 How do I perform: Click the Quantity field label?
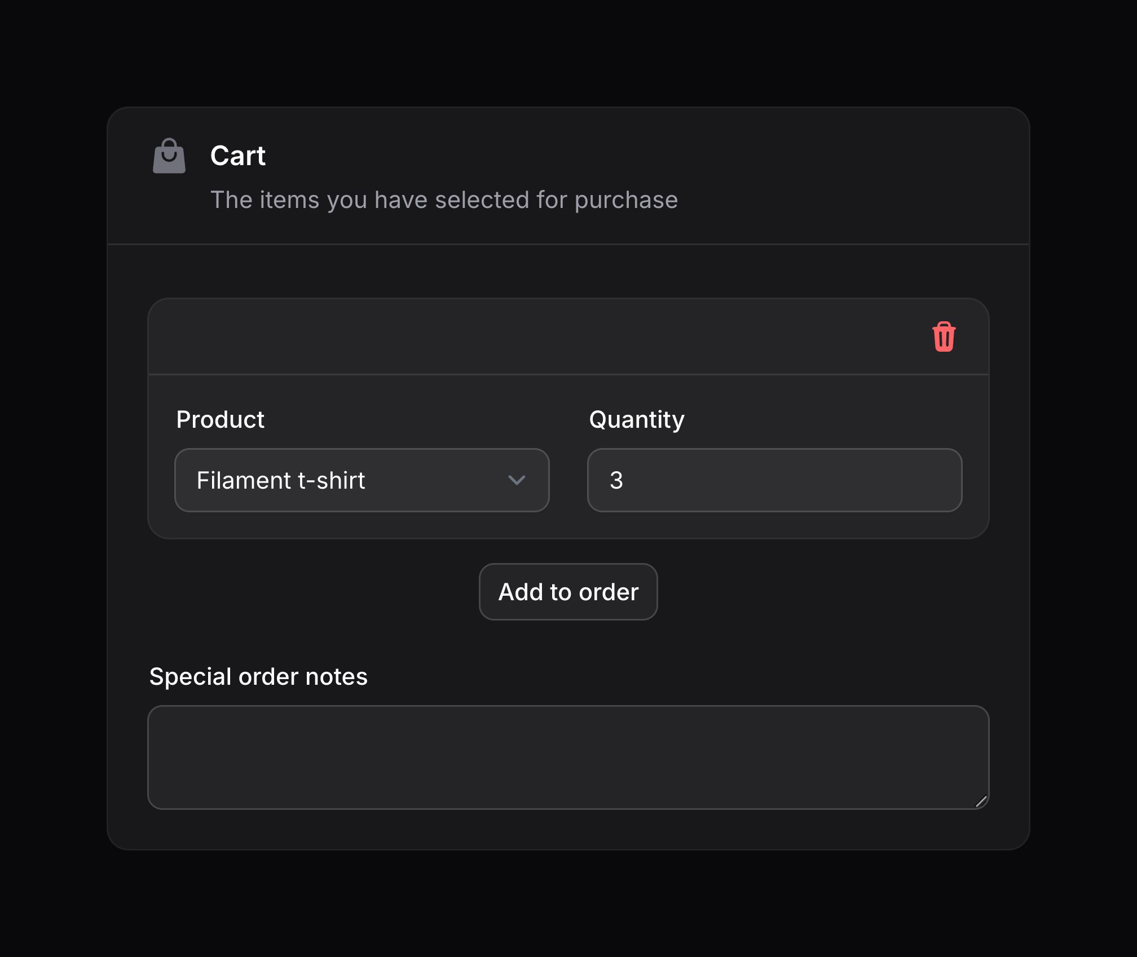pyautogui.click(x=637, y=420)
